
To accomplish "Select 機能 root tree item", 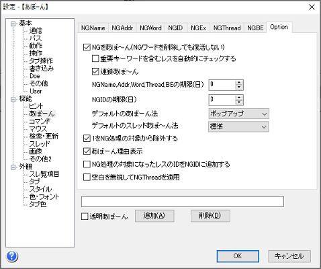I will point(26,98).
